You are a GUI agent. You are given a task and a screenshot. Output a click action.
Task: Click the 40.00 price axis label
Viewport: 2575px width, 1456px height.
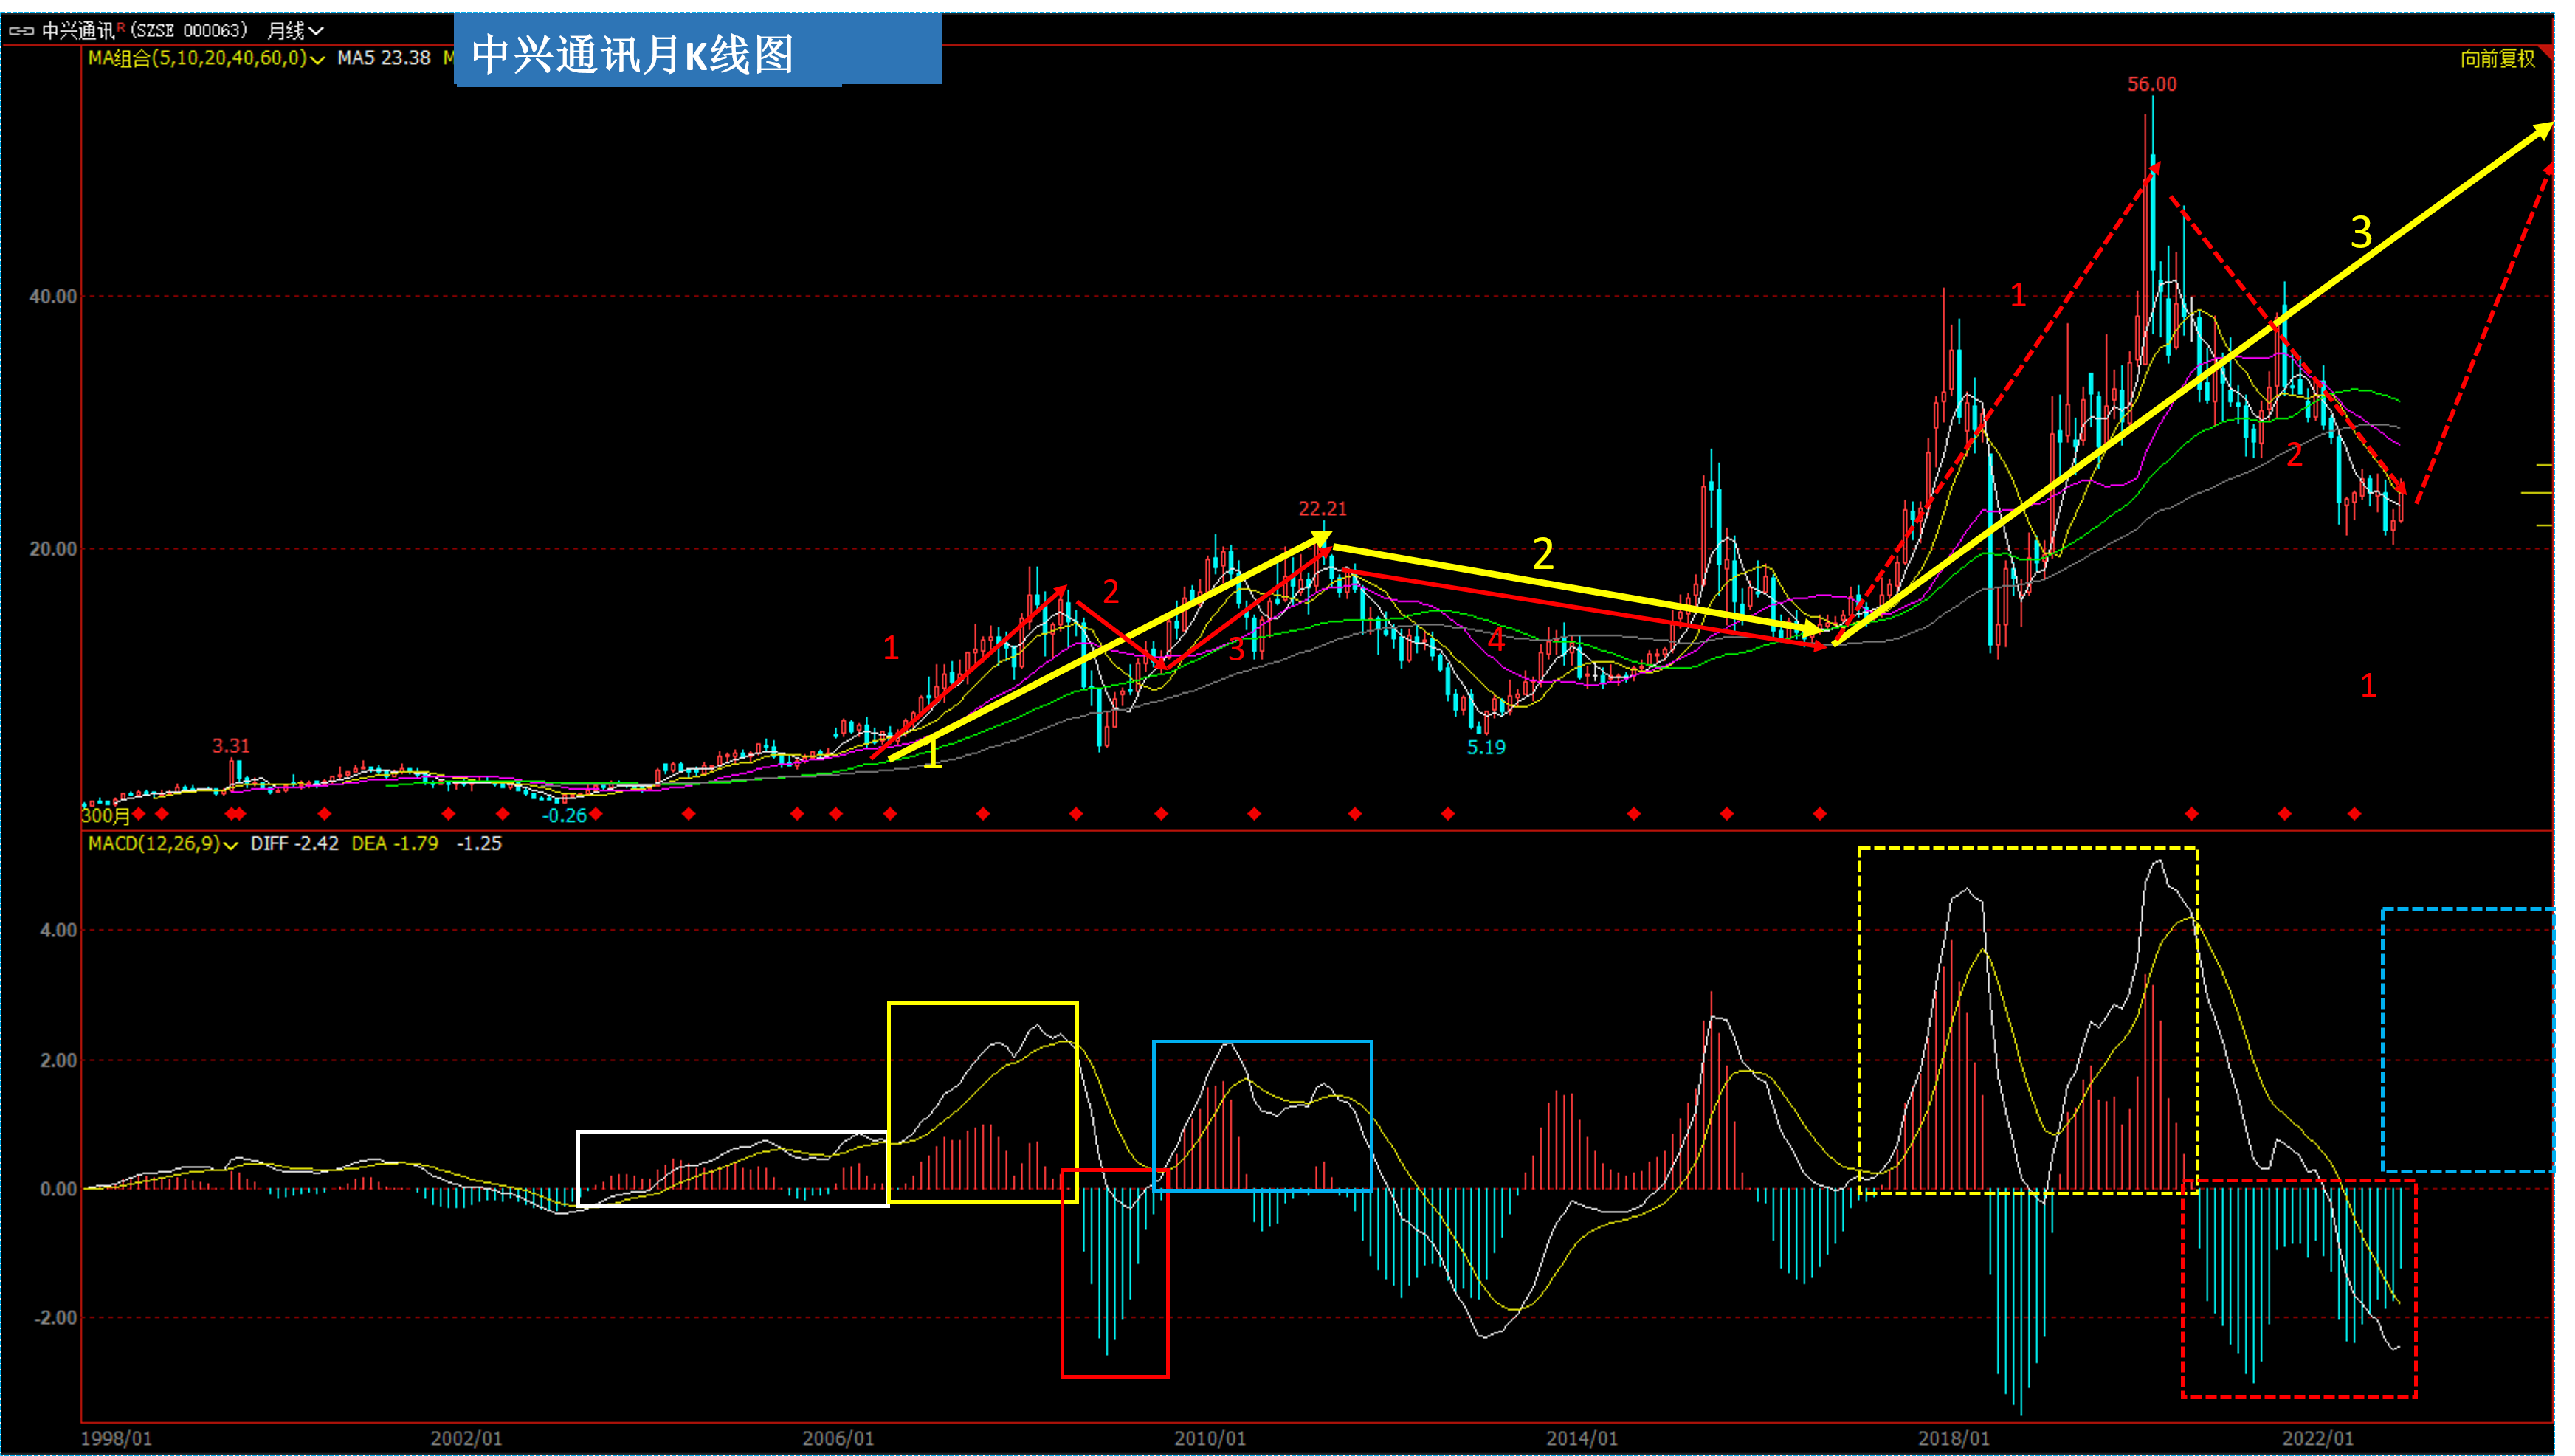coord(53,297)
